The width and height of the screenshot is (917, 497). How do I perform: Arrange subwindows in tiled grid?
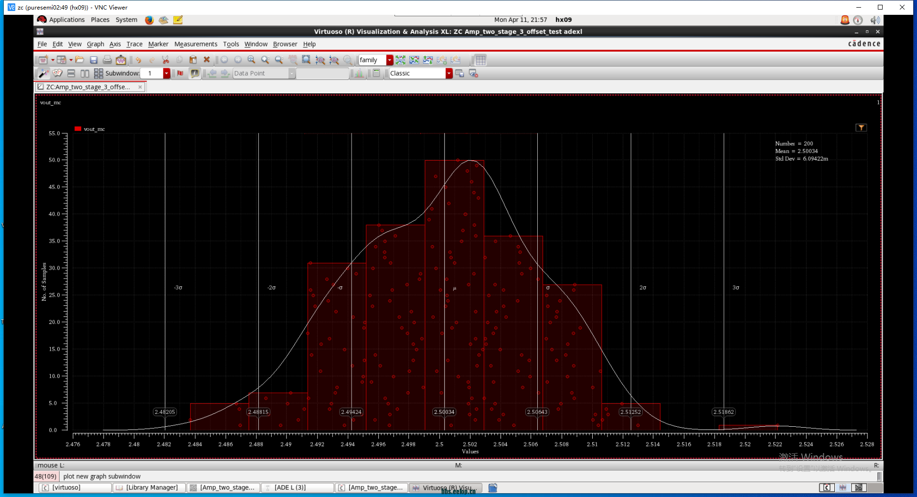pos(98,73)
